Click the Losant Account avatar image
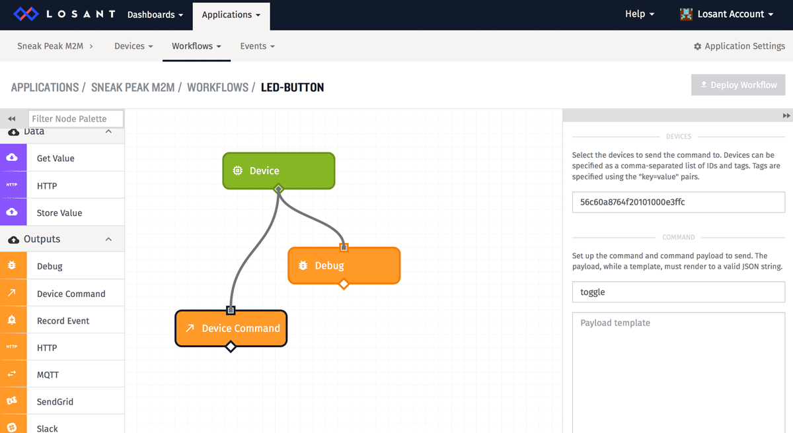The image size is (793, 433). [x=687, y=14]
